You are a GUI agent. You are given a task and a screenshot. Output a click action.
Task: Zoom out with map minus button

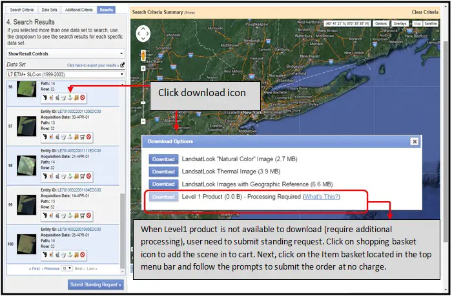click(x=143, y=121)
